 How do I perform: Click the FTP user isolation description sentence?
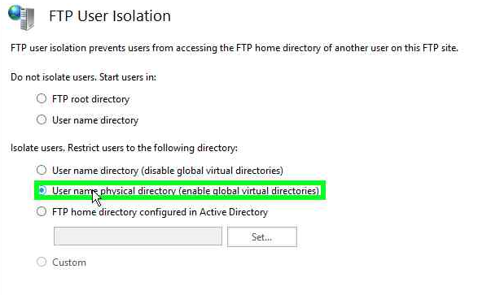(234, 48)
